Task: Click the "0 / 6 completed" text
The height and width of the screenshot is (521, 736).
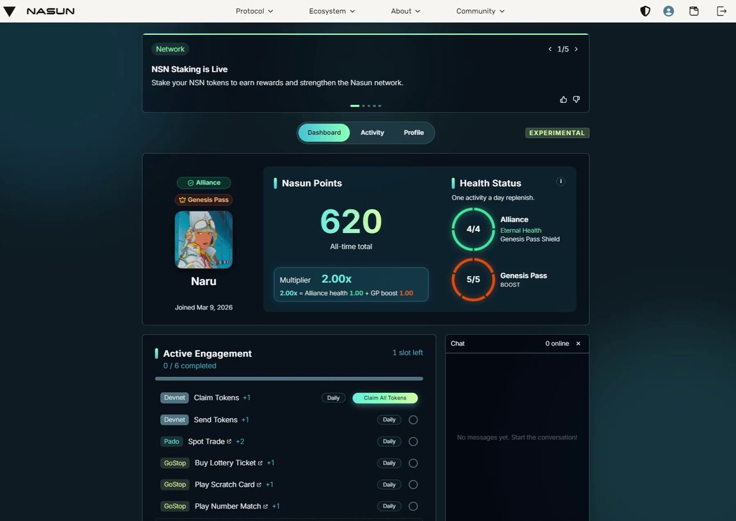Action: [190, 366]
